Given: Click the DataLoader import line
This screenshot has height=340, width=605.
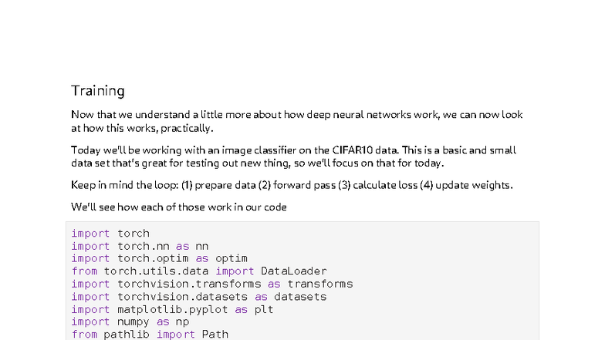Looking at the screenshot, I should [199, 271].
